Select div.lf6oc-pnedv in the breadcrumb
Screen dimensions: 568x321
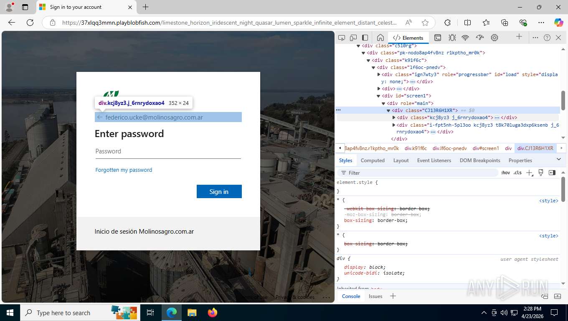point(450,148)
